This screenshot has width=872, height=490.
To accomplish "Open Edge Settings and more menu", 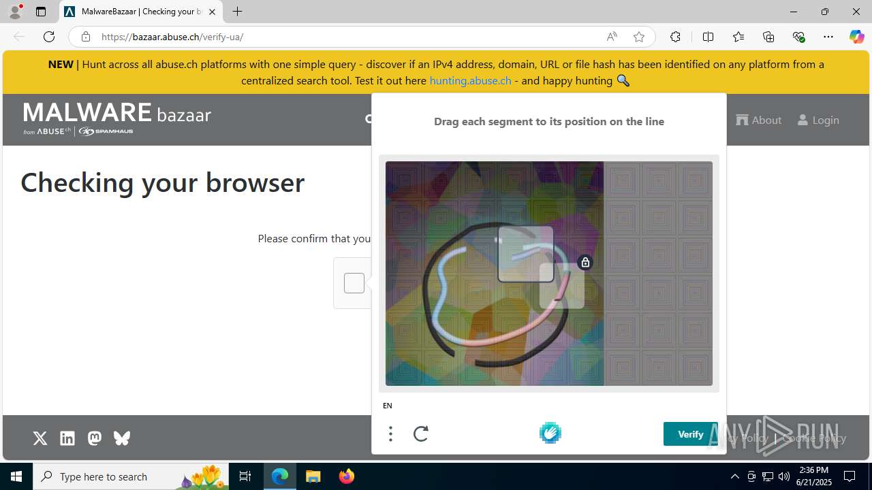I will point(828,37).
